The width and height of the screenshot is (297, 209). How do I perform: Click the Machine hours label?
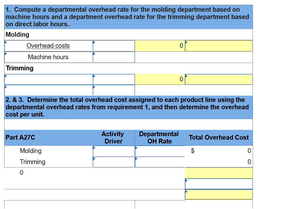click(x=48, y=57)
